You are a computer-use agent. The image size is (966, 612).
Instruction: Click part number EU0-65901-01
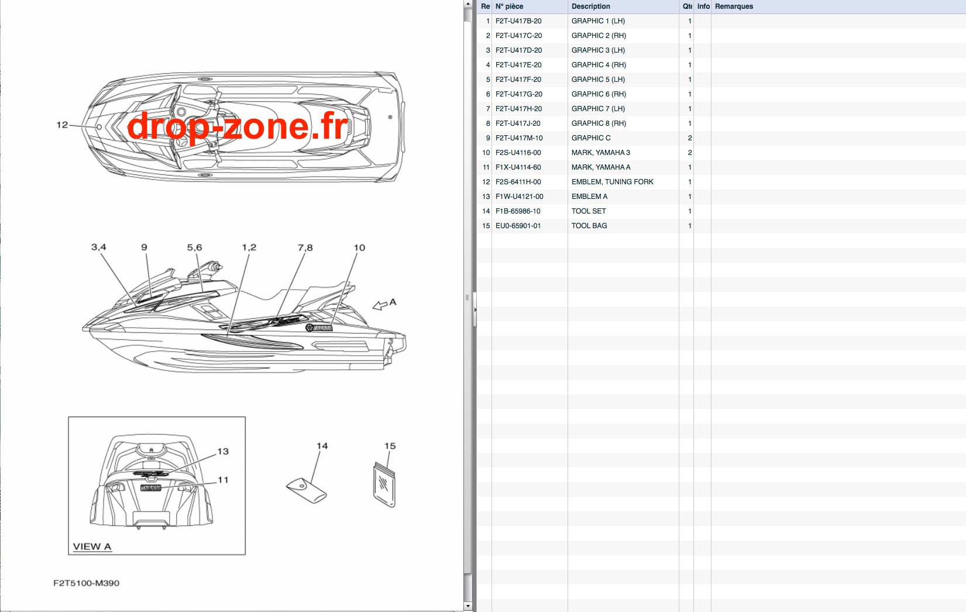pos(518,226)
